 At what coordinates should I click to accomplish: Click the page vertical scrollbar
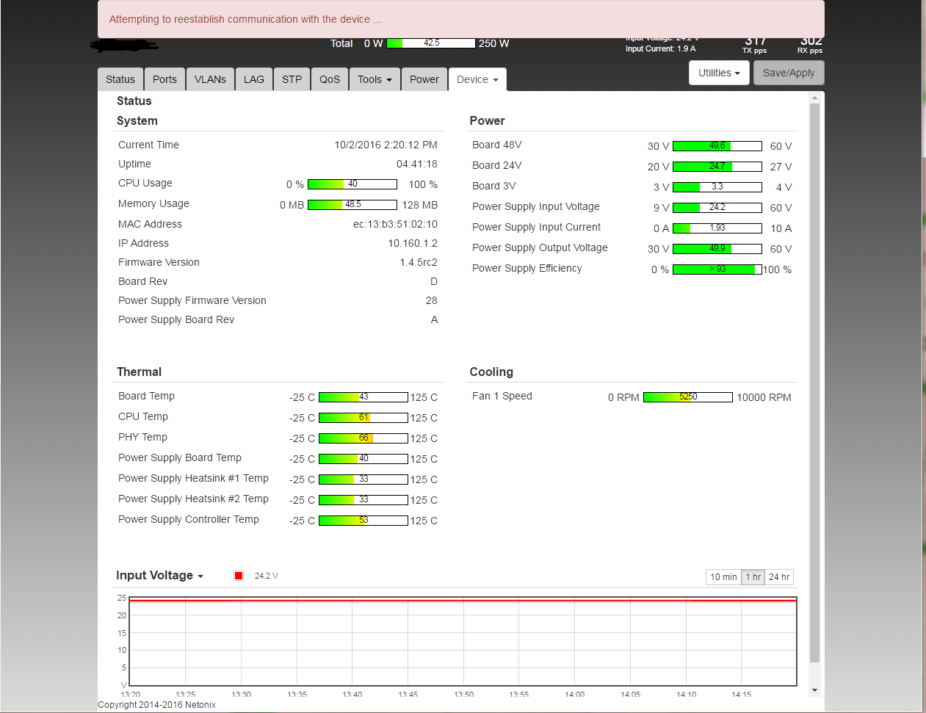(814, 382)
